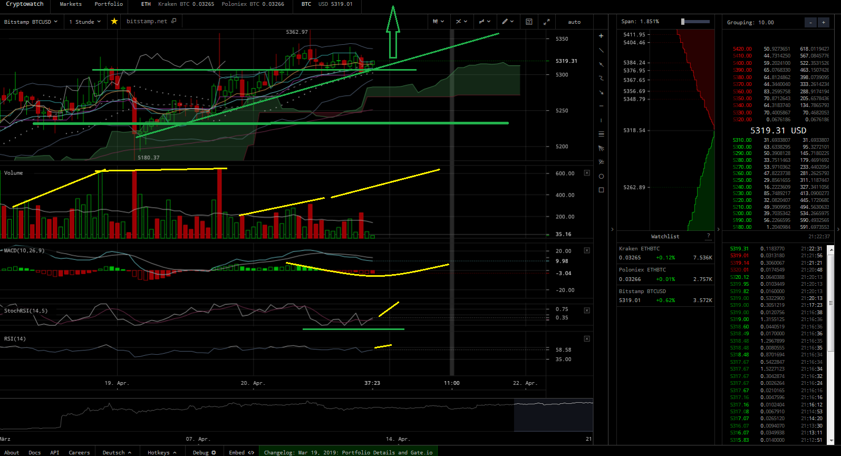Collapse the panel left of the depth chart
This screenshot has height=456, width=841.
612,229
